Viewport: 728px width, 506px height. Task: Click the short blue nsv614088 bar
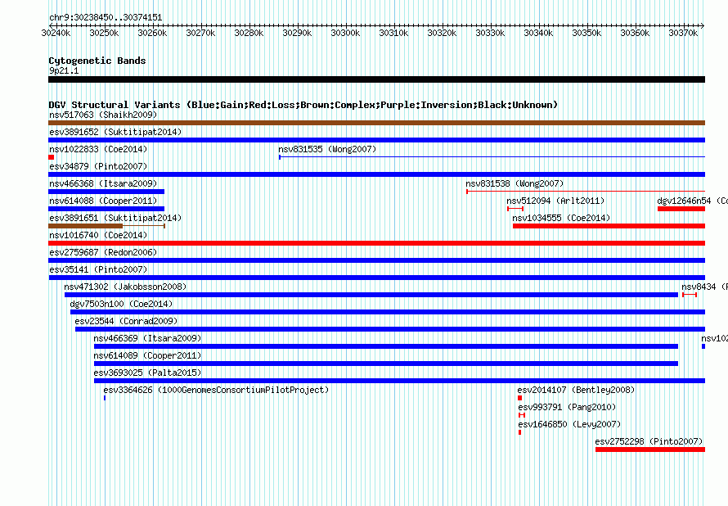tap(106, 209)
